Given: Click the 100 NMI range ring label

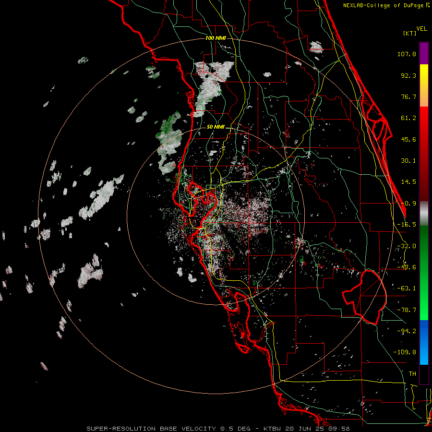Looking at the screenshot, I should pos(216,38).
